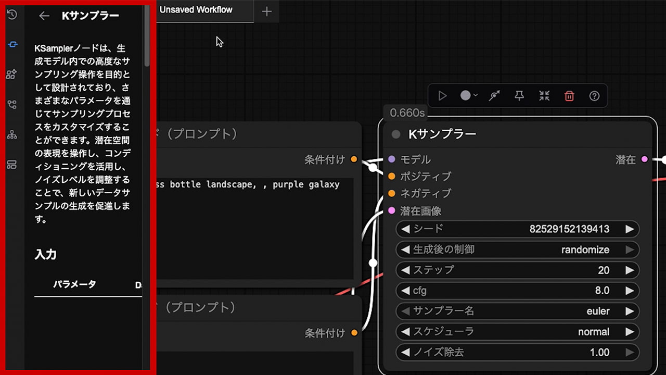Click the collapse node arrows icon in toolbar
This screenshot has height=375, width=666.
point(544,96)
